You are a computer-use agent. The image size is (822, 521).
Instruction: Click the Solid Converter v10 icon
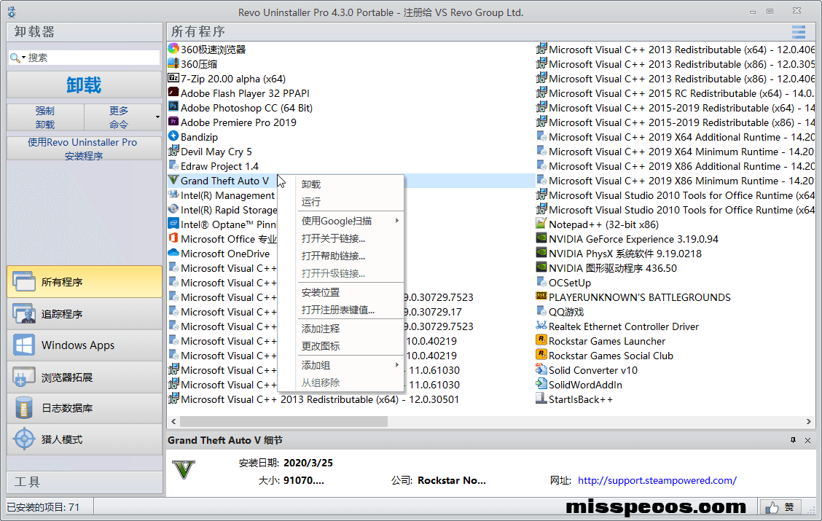(x=541, y=370)
